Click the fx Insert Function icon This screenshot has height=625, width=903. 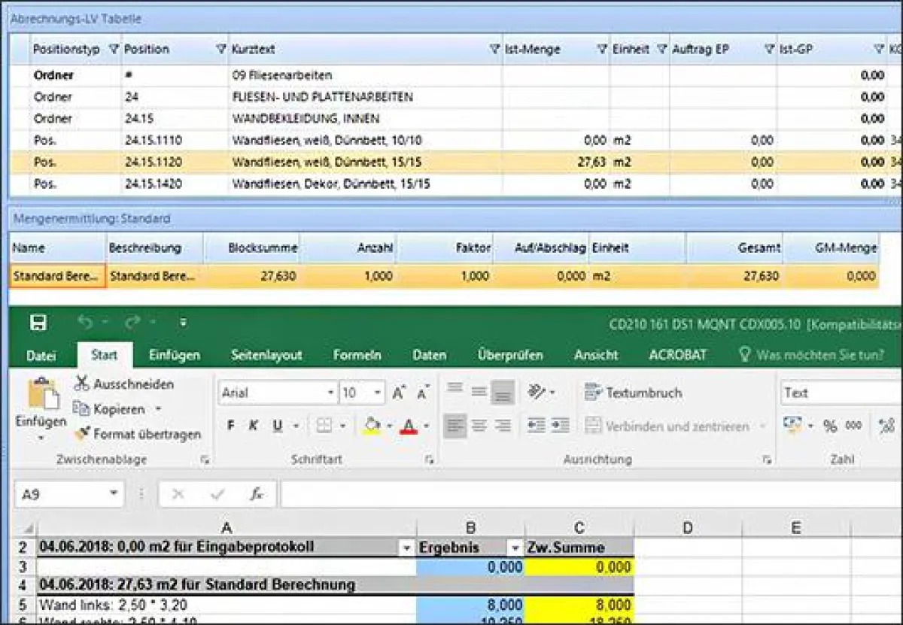[x=255, y=494]
